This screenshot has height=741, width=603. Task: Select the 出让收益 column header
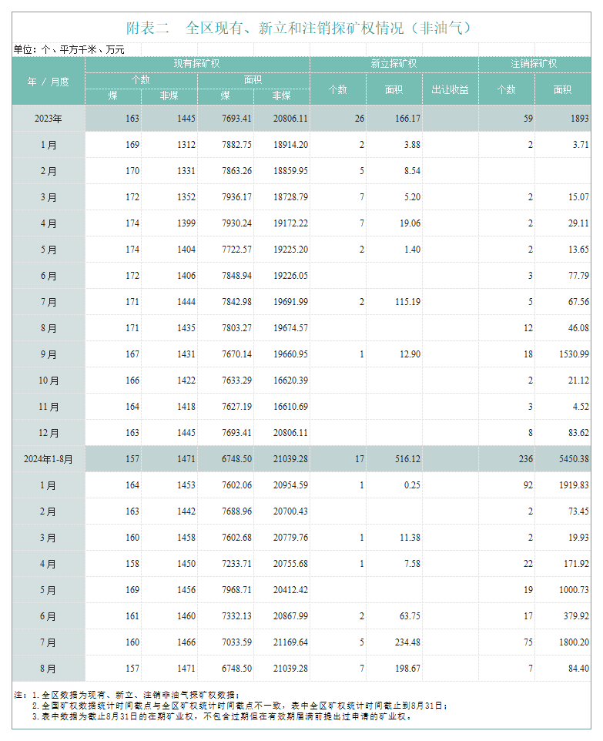coord(450,89)
